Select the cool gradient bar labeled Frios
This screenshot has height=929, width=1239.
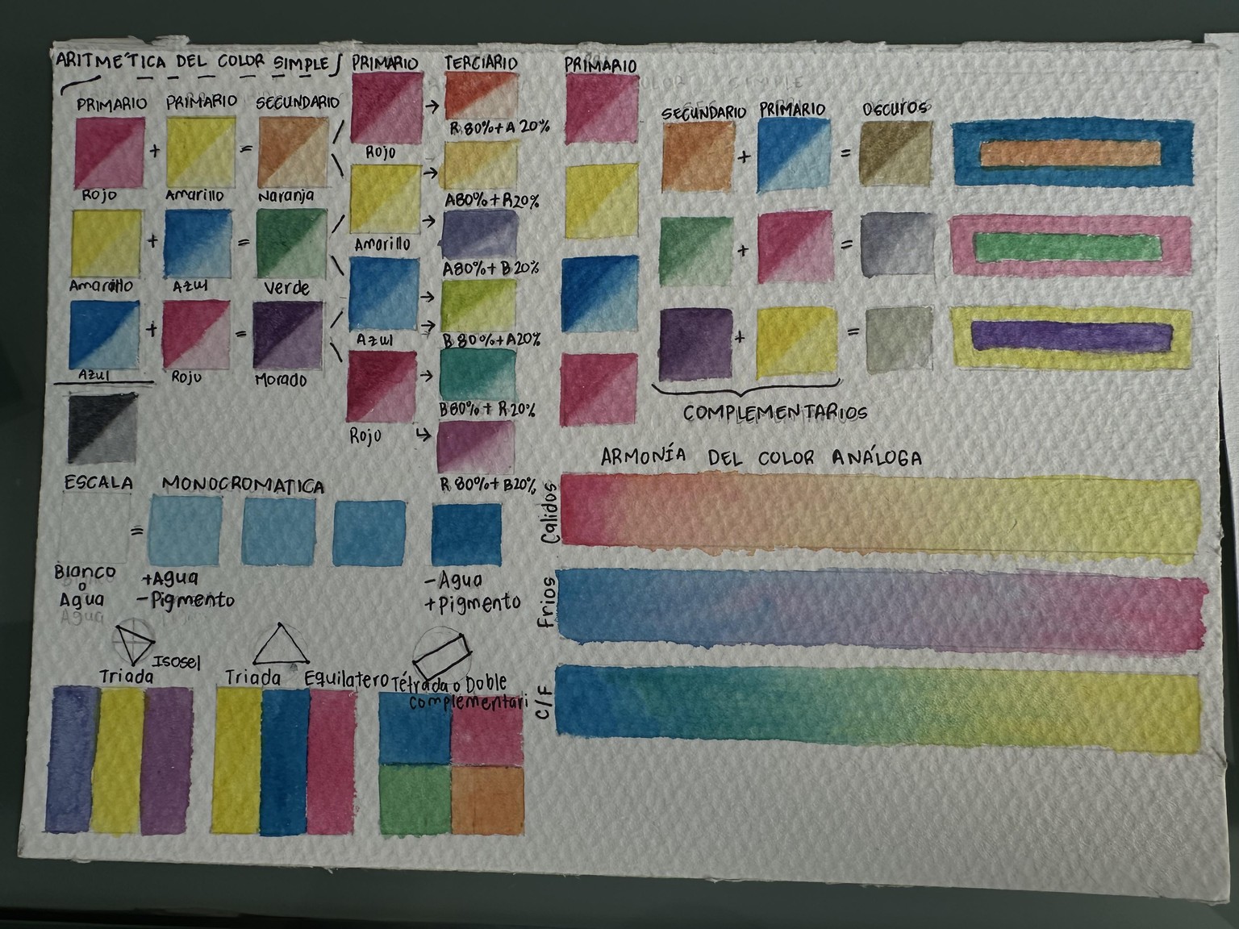882,610
